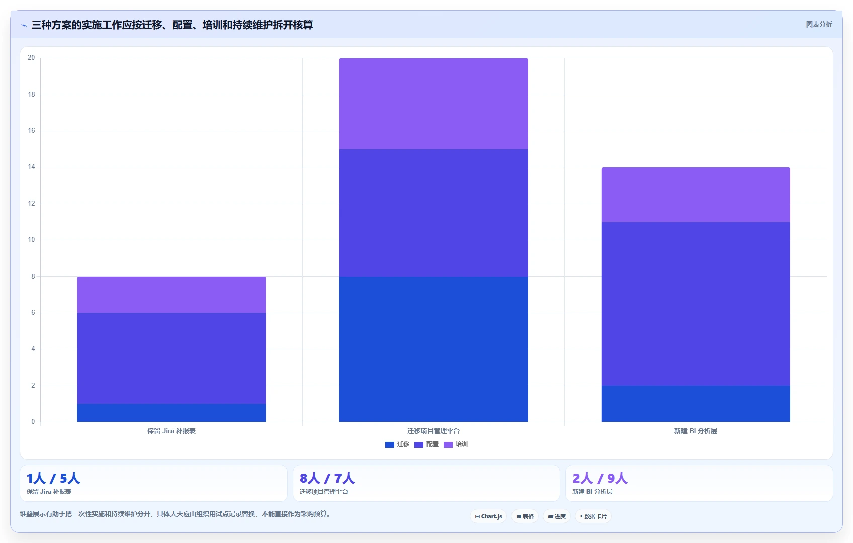
Task: Click the Chart.js tag pill
Action: (488, 516)
